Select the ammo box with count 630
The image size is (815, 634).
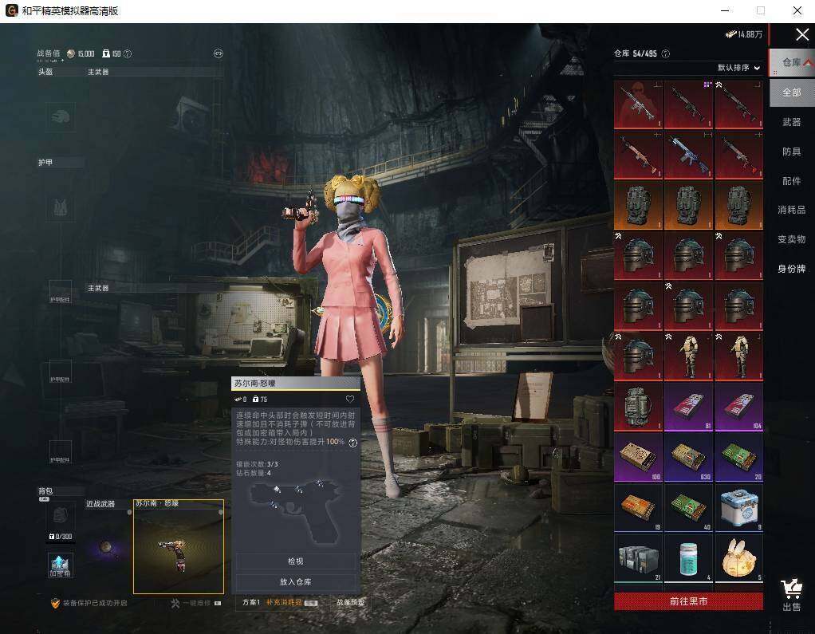688,457
